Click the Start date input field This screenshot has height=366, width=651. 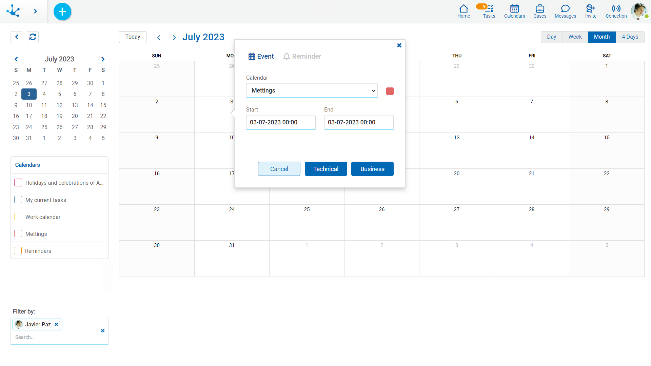click(281, 122)
